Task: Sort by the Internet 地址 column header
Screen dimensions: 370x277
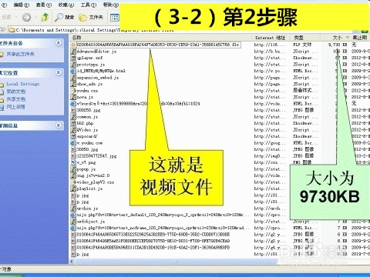Action: coord(271,38)
